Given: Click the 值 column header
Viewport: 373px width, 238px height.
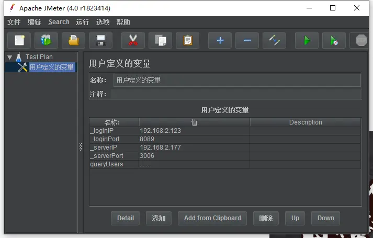Looking at the screenshot, I should (x=195, y=122).
